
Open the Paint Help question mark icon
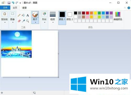tap(129, 8)
